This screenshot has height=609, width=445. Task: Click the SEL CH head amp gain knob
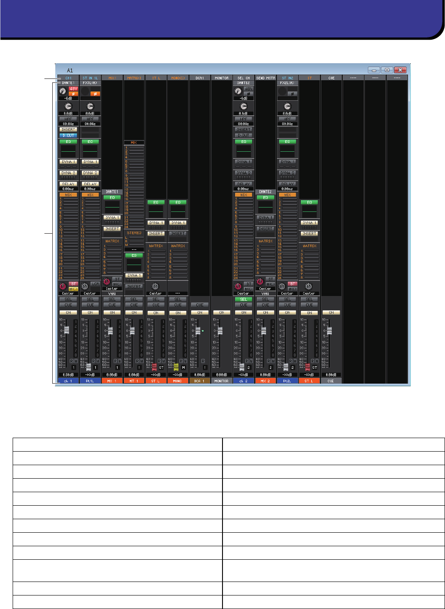click(x=238, y=91)
